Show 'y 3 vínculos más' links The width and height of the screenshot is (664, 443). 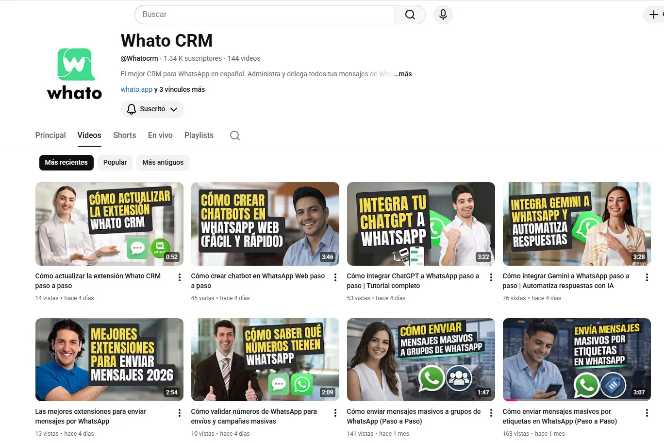[x=180, y=89]
